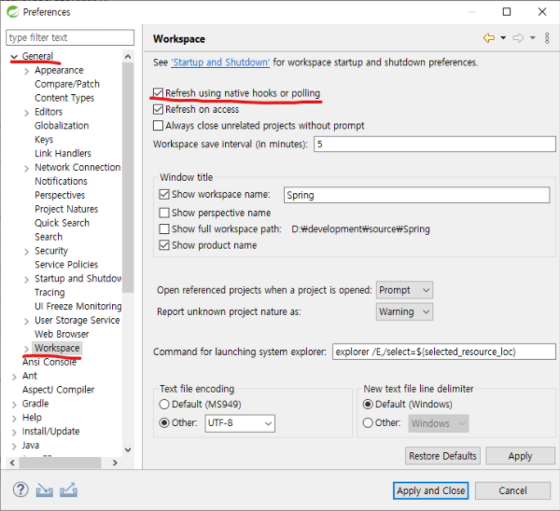Select Web Browser in the tree
This screenshot has height=511, width=560.
pos(62,334)
